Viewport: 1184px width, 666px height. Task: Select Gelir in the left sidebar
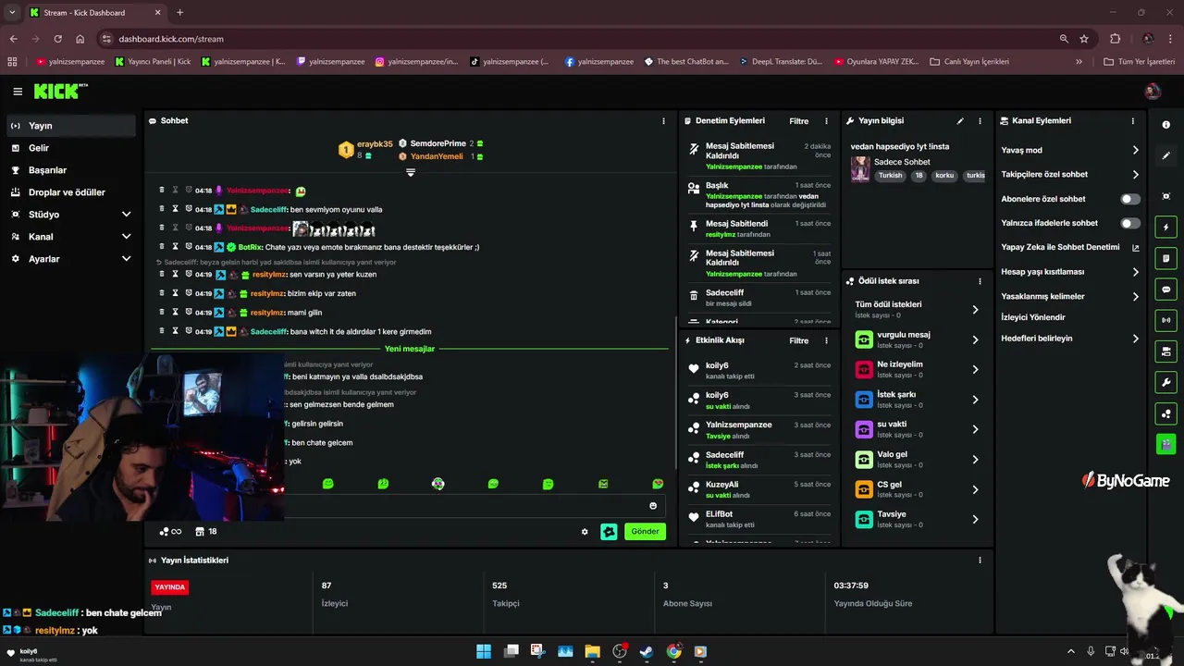tap(71, 148)
